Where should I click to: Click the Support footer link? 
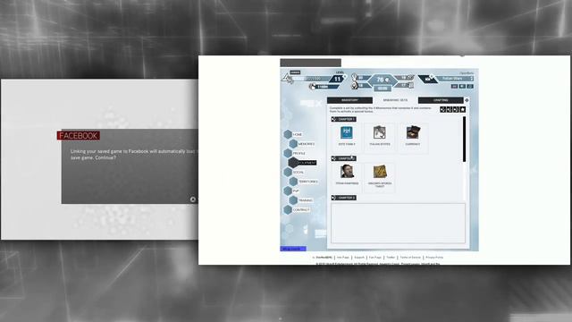pyautogui.click(x=359, y=258)
